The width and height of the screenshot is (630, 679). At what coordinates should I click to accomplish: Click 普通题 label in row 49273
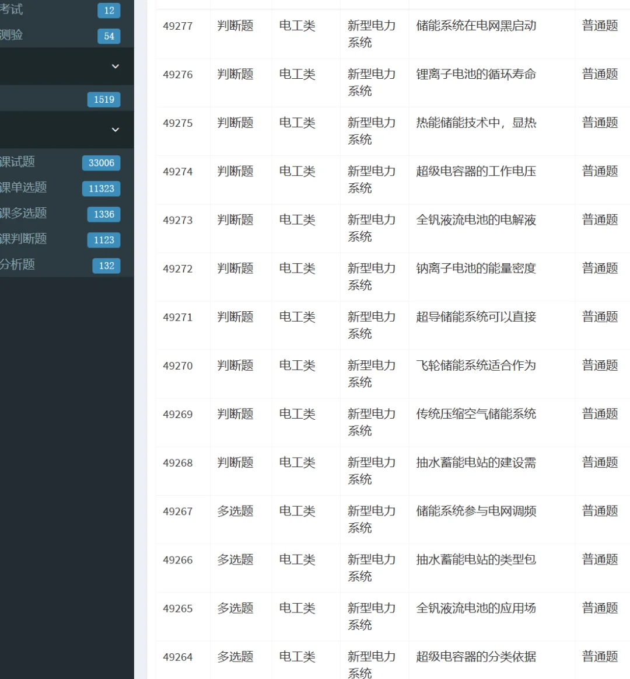pyautogui.click(x=598, y=220)
